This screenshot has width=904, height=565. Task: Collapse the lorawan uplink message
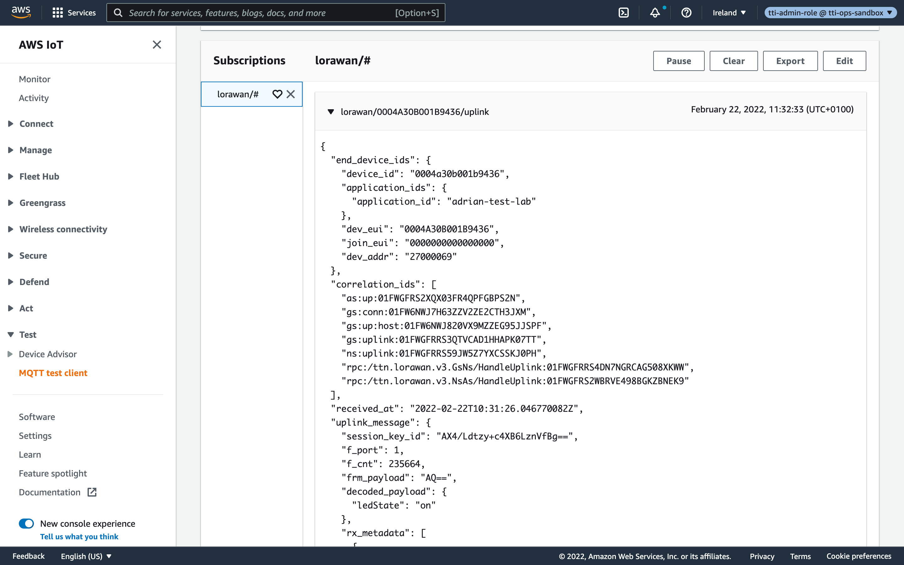[331, 112]
